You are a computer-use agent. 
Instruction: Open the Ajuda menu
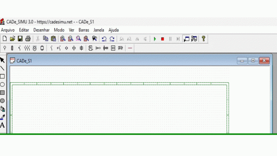(x=114, y=30)
